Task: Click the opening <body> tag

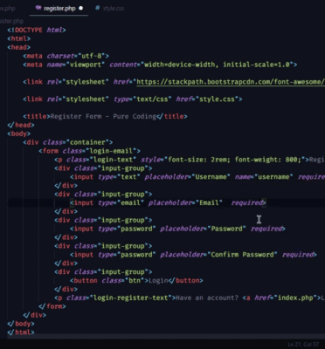Action: coord(19,133)
